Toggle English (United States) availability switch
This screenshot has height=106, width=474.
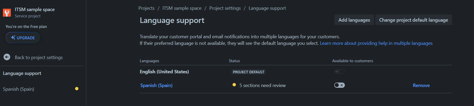pos(339,71)
